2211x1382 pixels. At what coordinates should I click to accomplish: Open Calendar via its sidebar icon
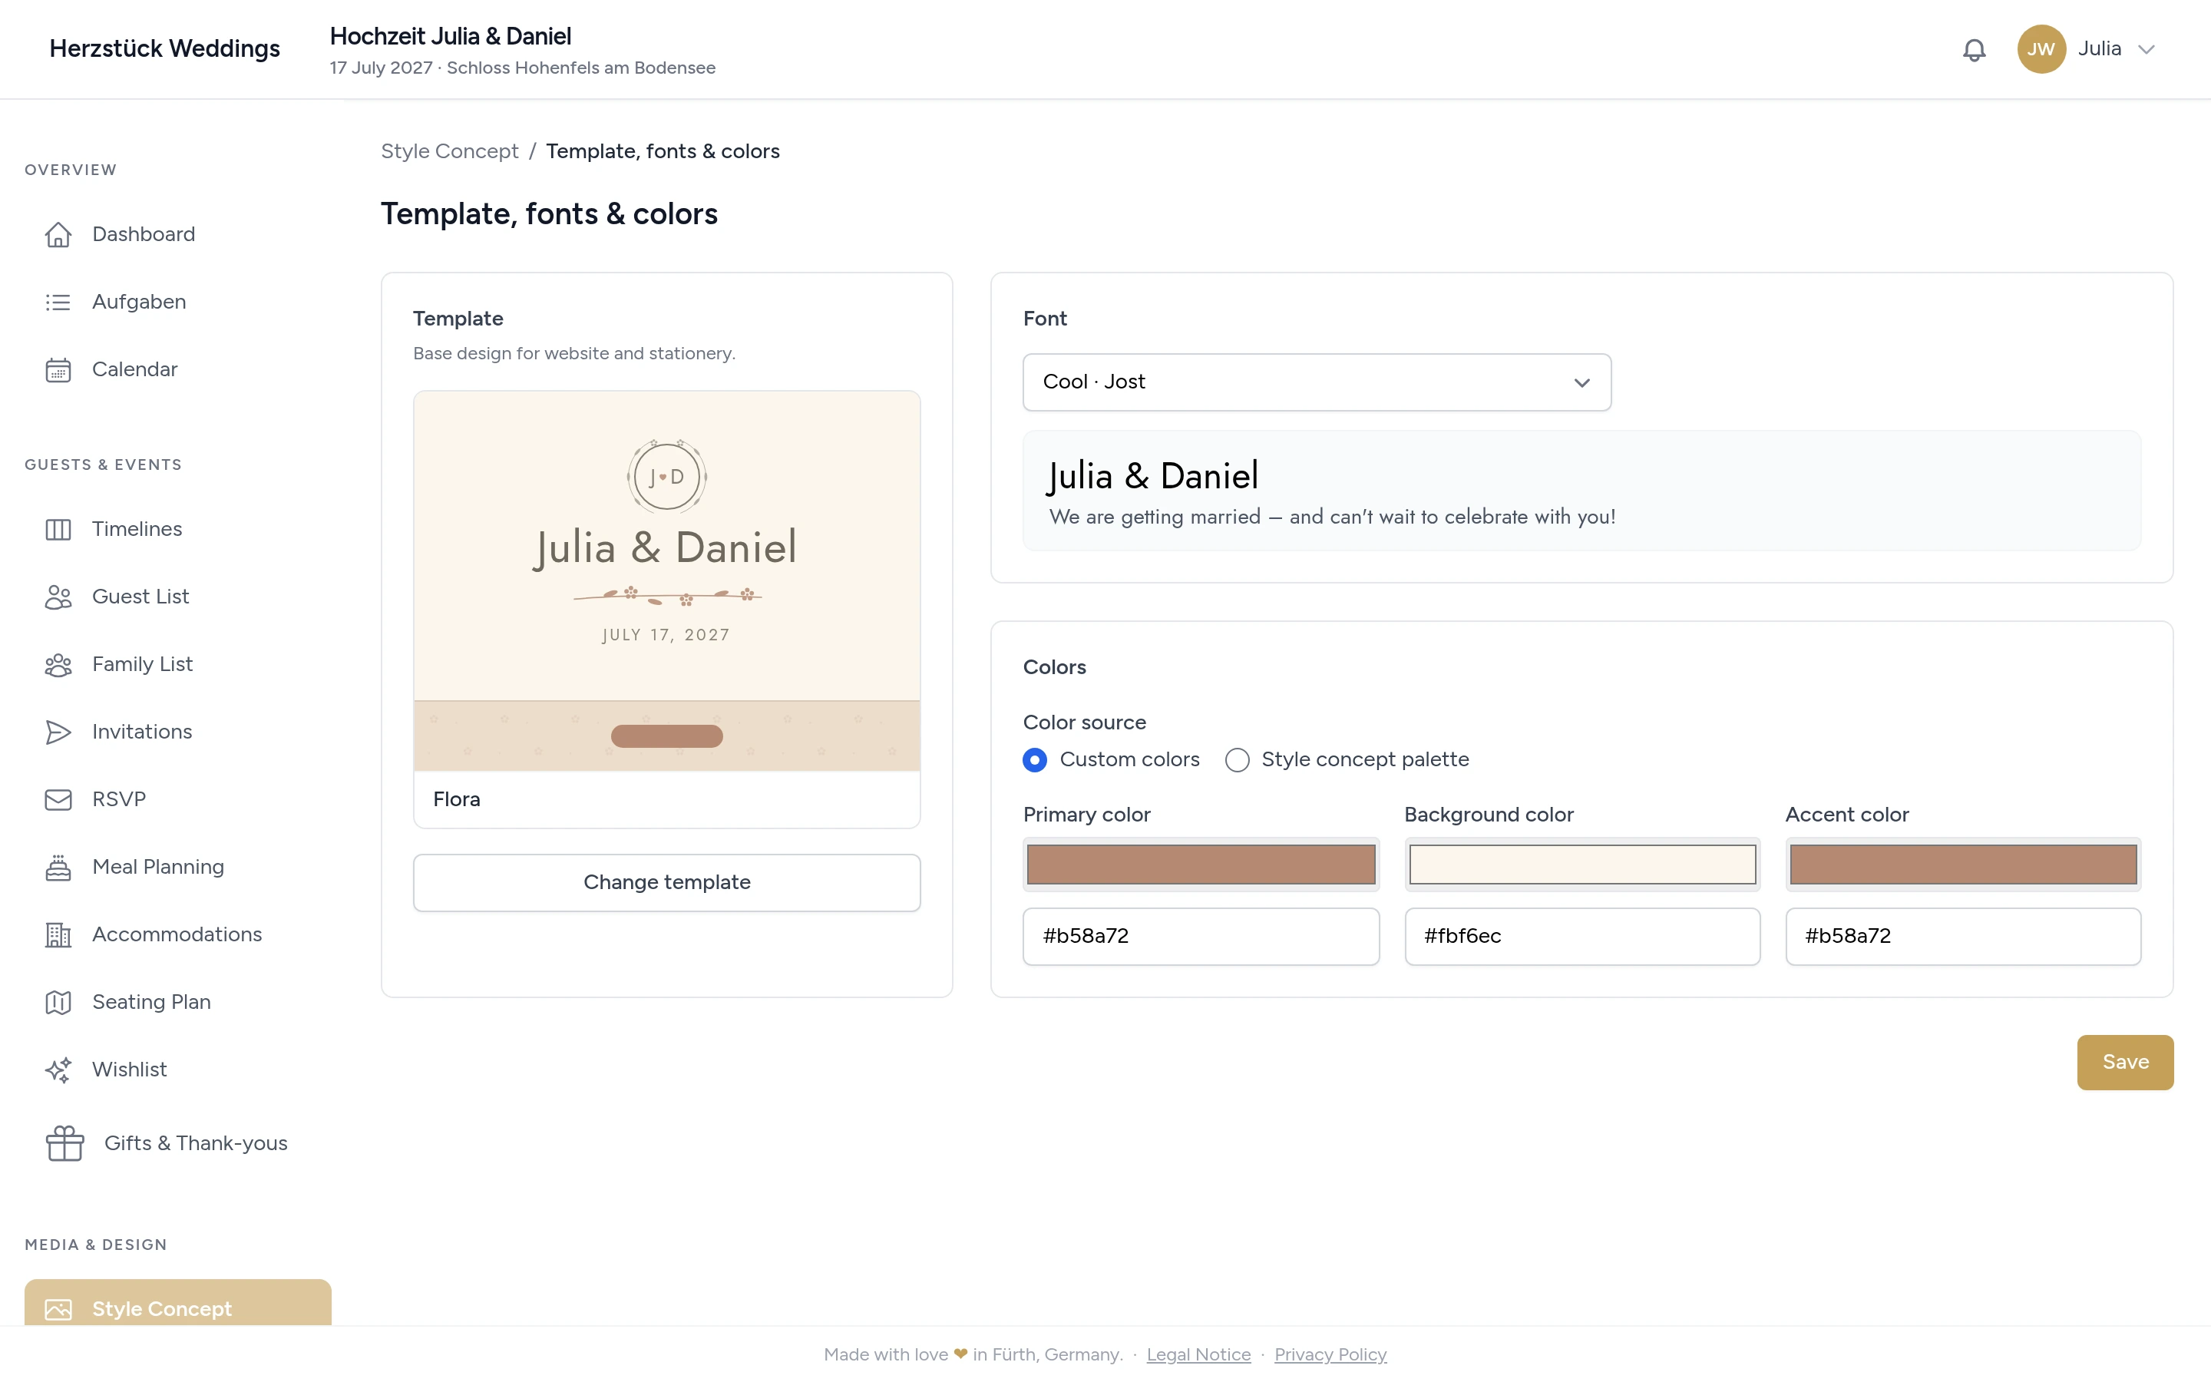[58, 370]
